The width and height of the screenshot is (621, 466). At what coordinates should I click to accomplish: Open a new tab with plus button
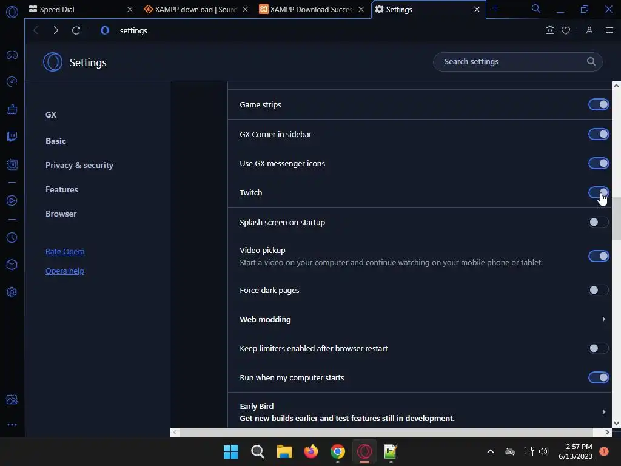click(x=495, y=8)
